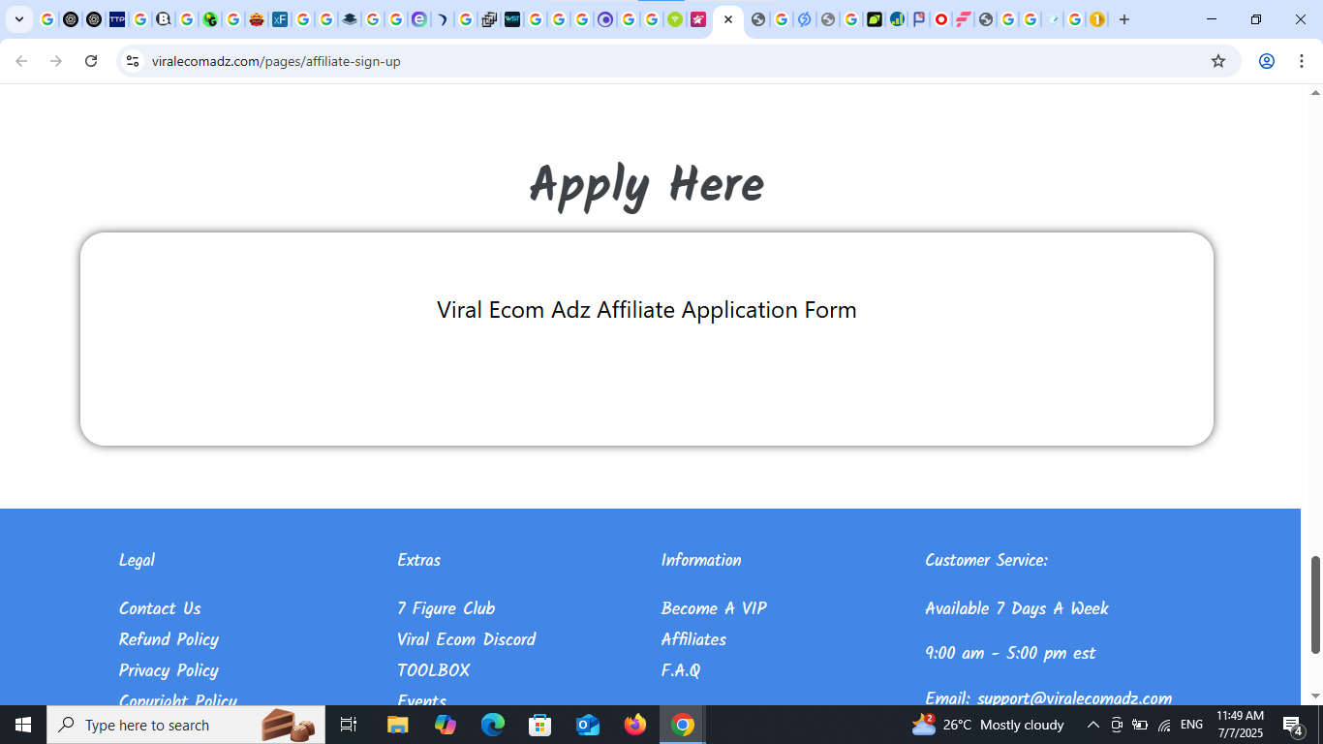Open the tab with bar chart favicon
1323x744 pixels.
coord(897,19)
